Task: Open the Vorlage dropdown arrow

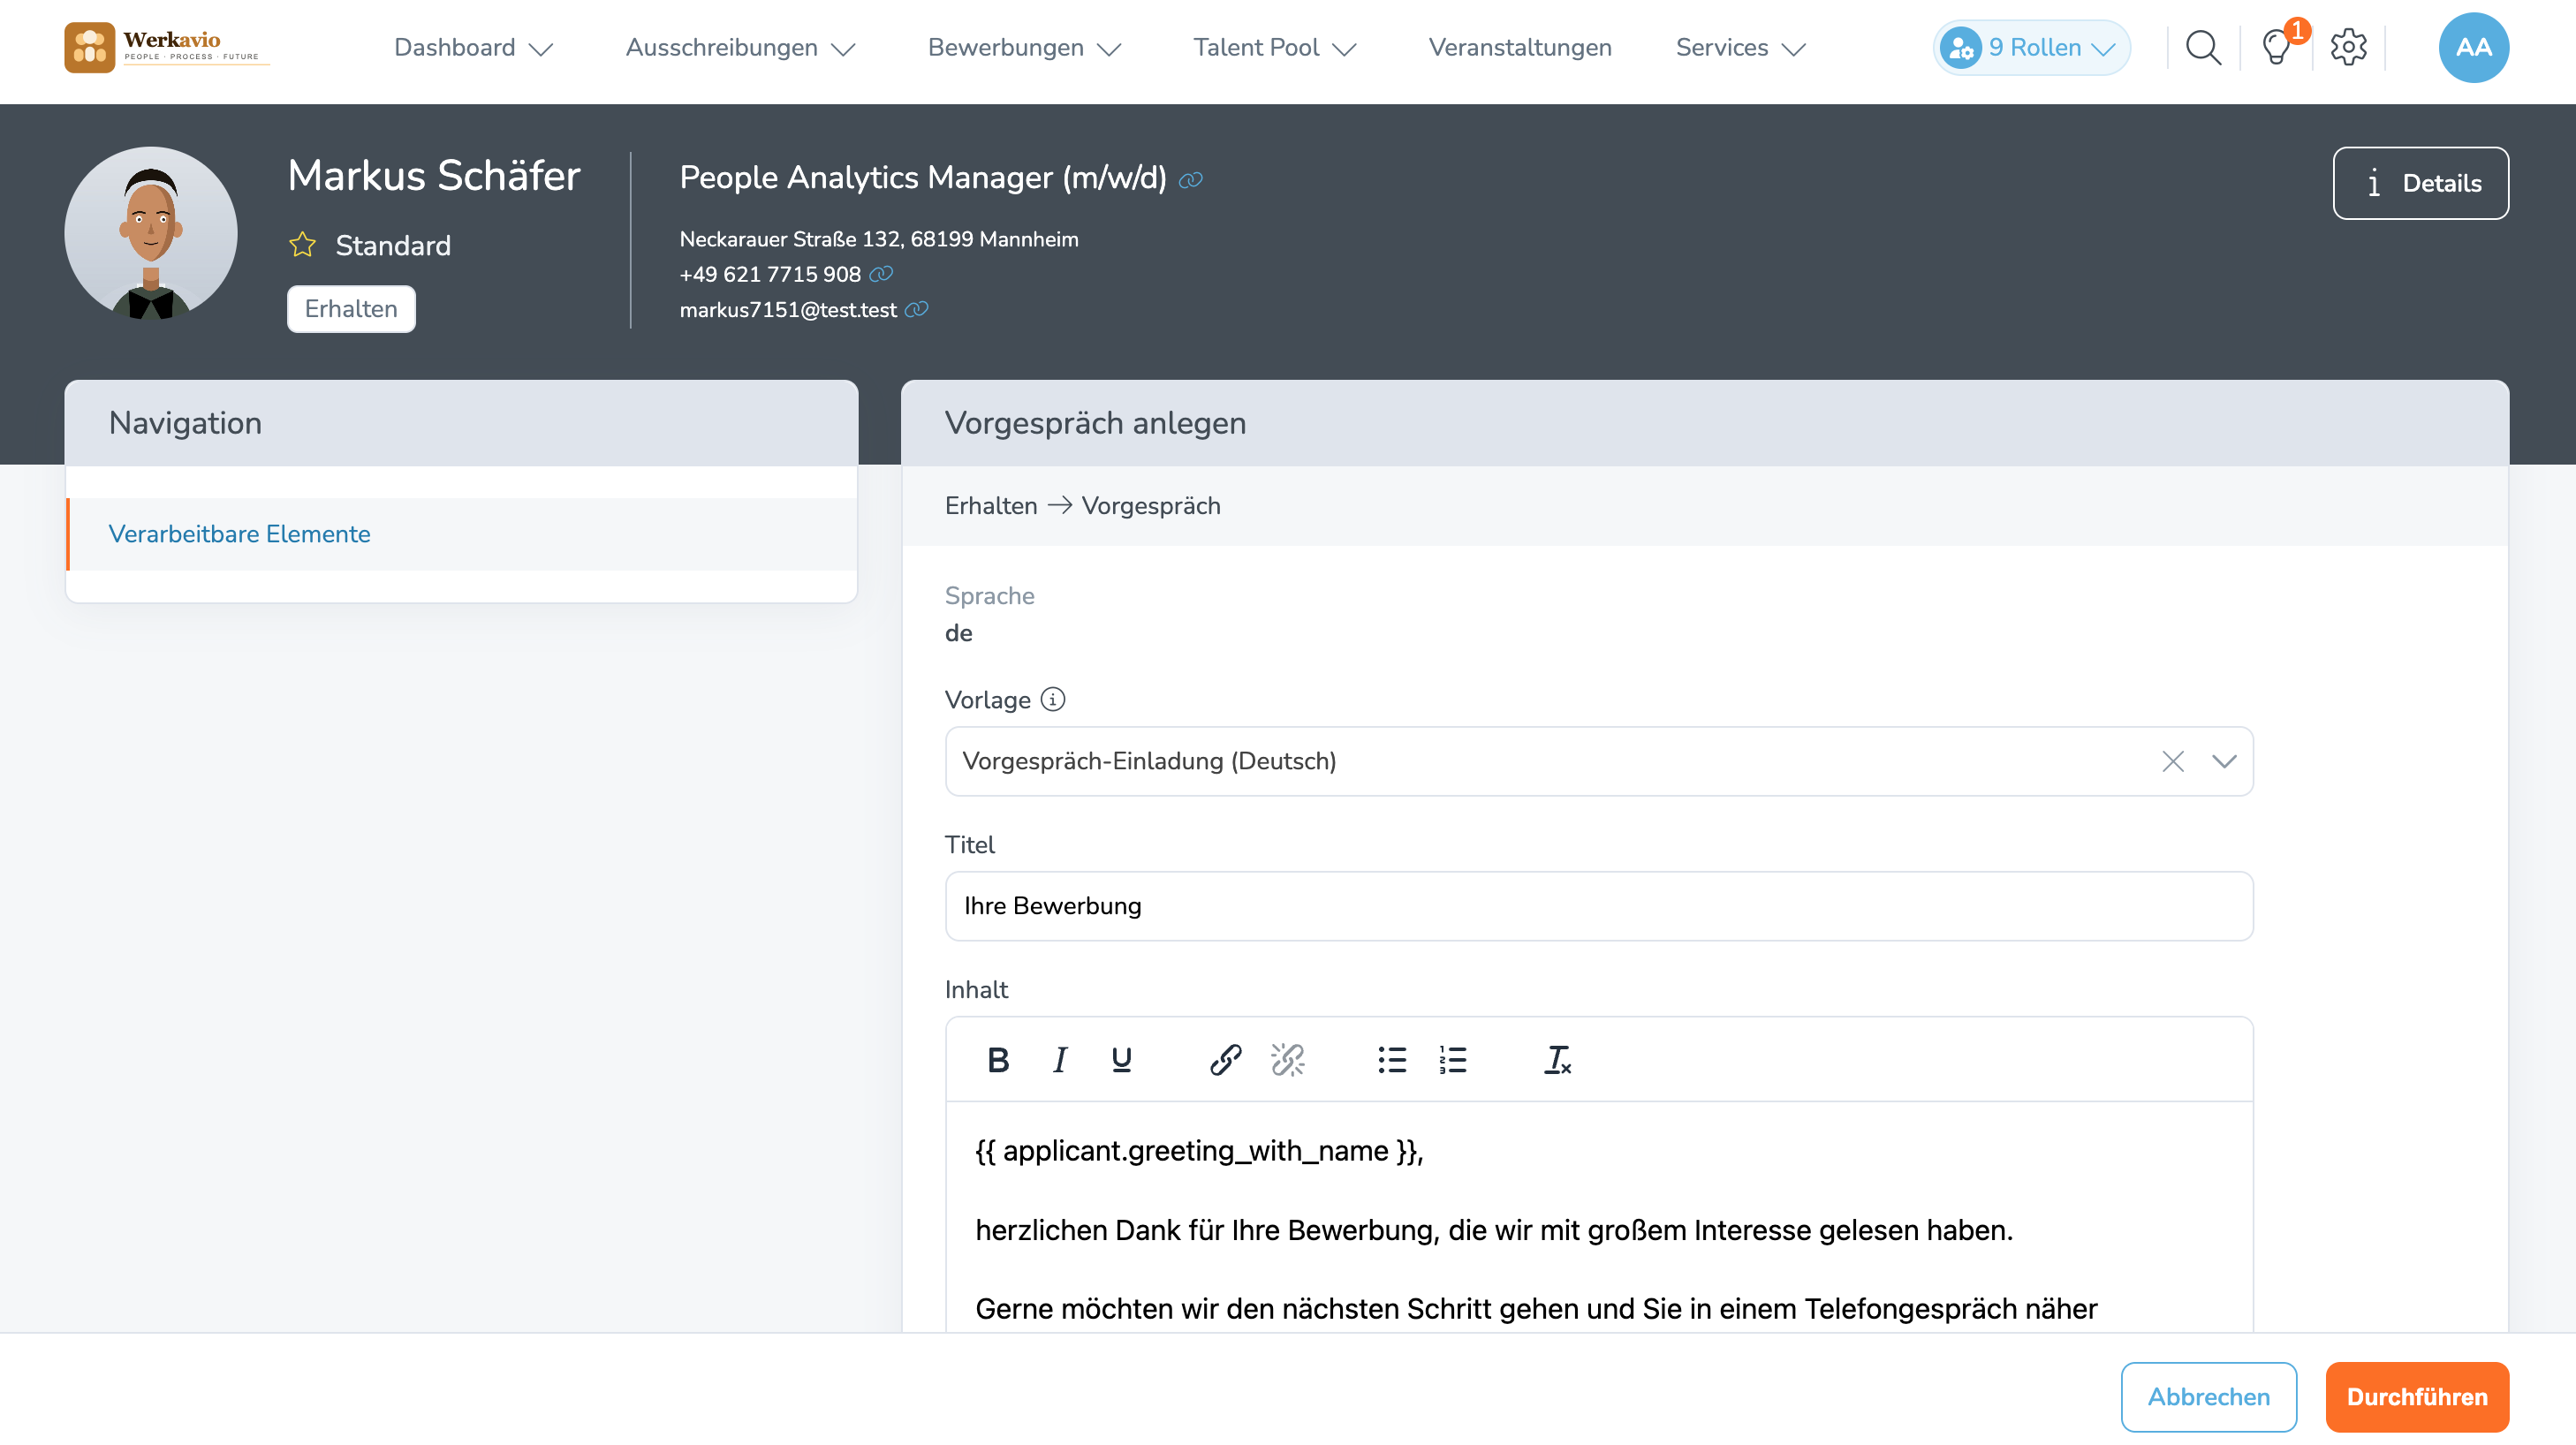Action: tap(2224, 761)
